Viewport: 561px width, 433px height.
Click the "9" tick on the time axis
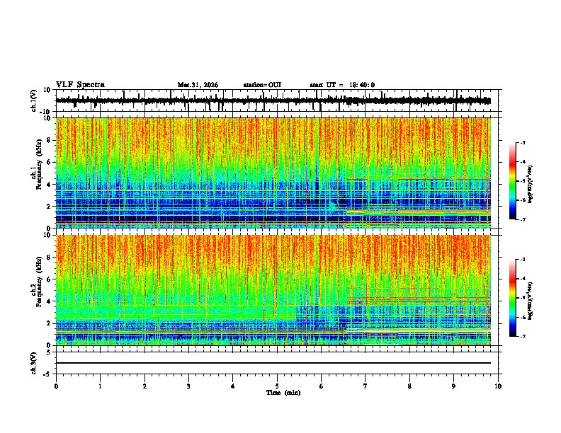coord(453,386)
